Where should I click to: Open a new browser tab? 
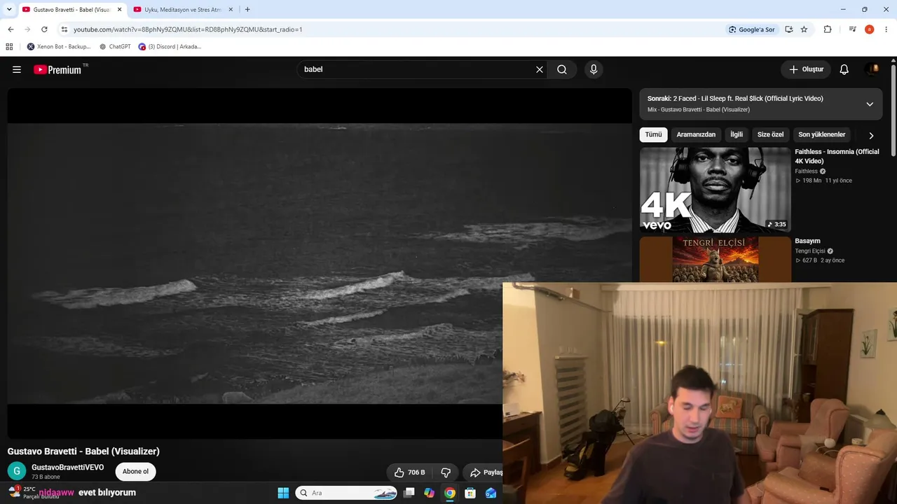coord(247,10)
